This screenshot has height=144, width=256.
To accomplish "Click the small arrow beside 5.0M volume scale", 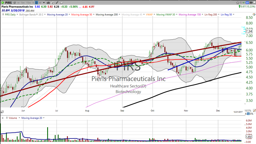I will tap(245, 125).
